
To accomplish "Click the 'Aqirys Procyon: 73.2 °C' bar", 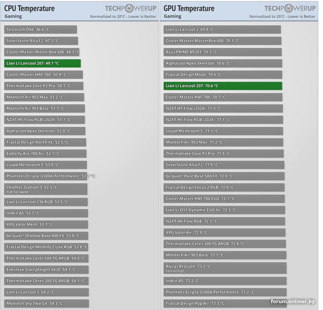I will click(x=225, y=268).
